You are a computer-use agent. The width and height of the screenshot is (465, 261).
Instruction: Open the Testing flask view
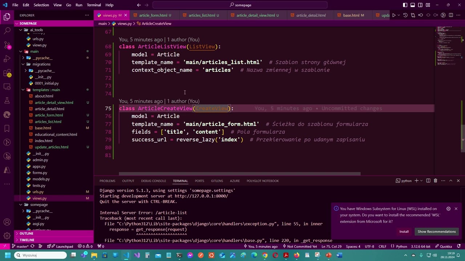(x=7, y=100)
